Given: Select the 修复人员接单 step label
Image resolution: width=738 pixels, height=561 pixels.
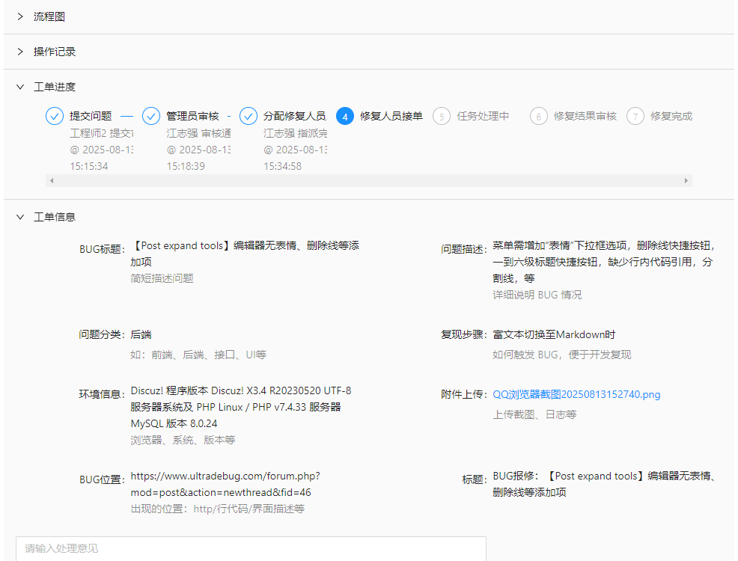Looking at the screenshot, I should point(391,116).
